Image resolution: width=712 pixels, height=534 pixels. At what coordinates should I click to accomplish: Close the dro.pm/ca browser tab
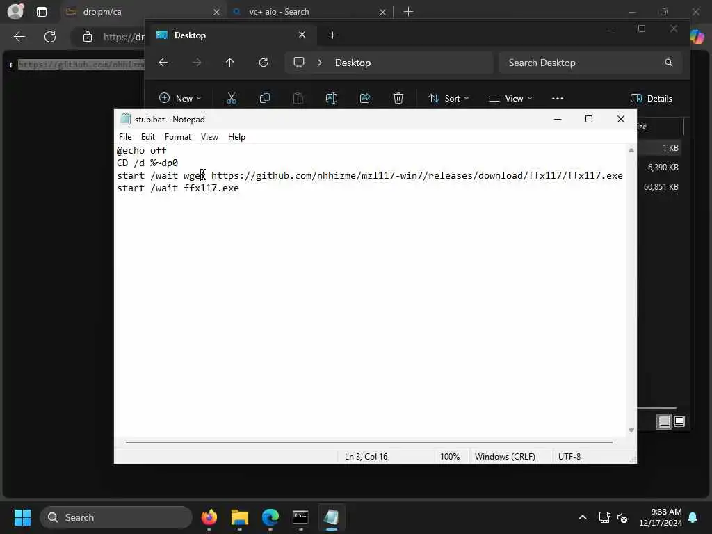pyautogui.click(x=216, y=13)
